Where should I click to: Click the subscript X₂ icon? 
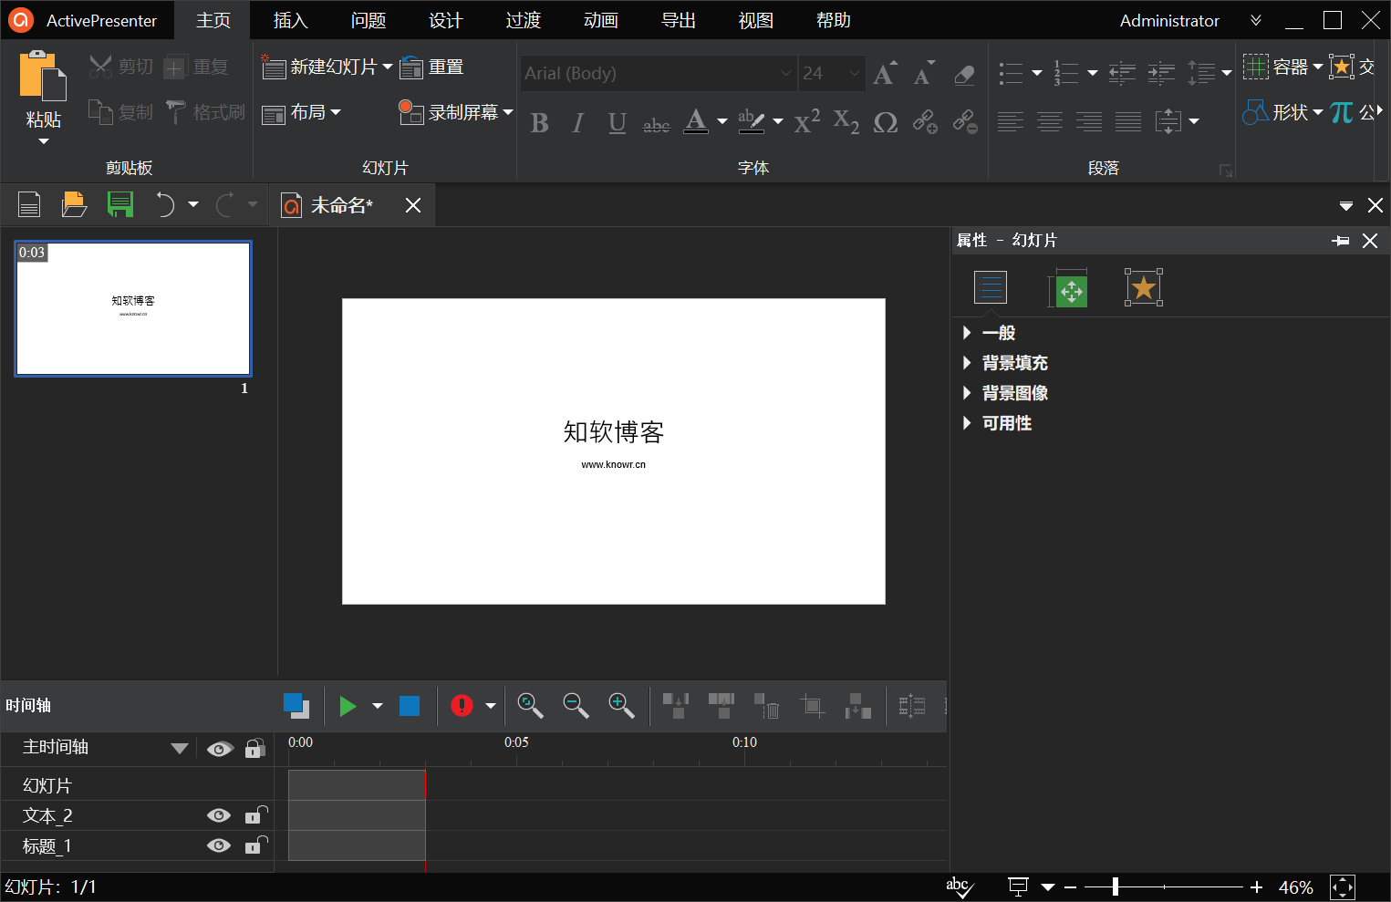846,122
